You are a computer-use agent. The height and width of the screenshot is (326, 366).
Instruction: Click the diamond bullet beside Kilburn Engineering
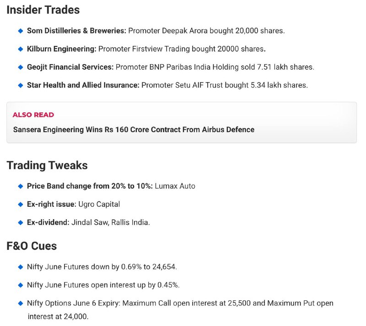pyautogui.click(x=21, y=49)
